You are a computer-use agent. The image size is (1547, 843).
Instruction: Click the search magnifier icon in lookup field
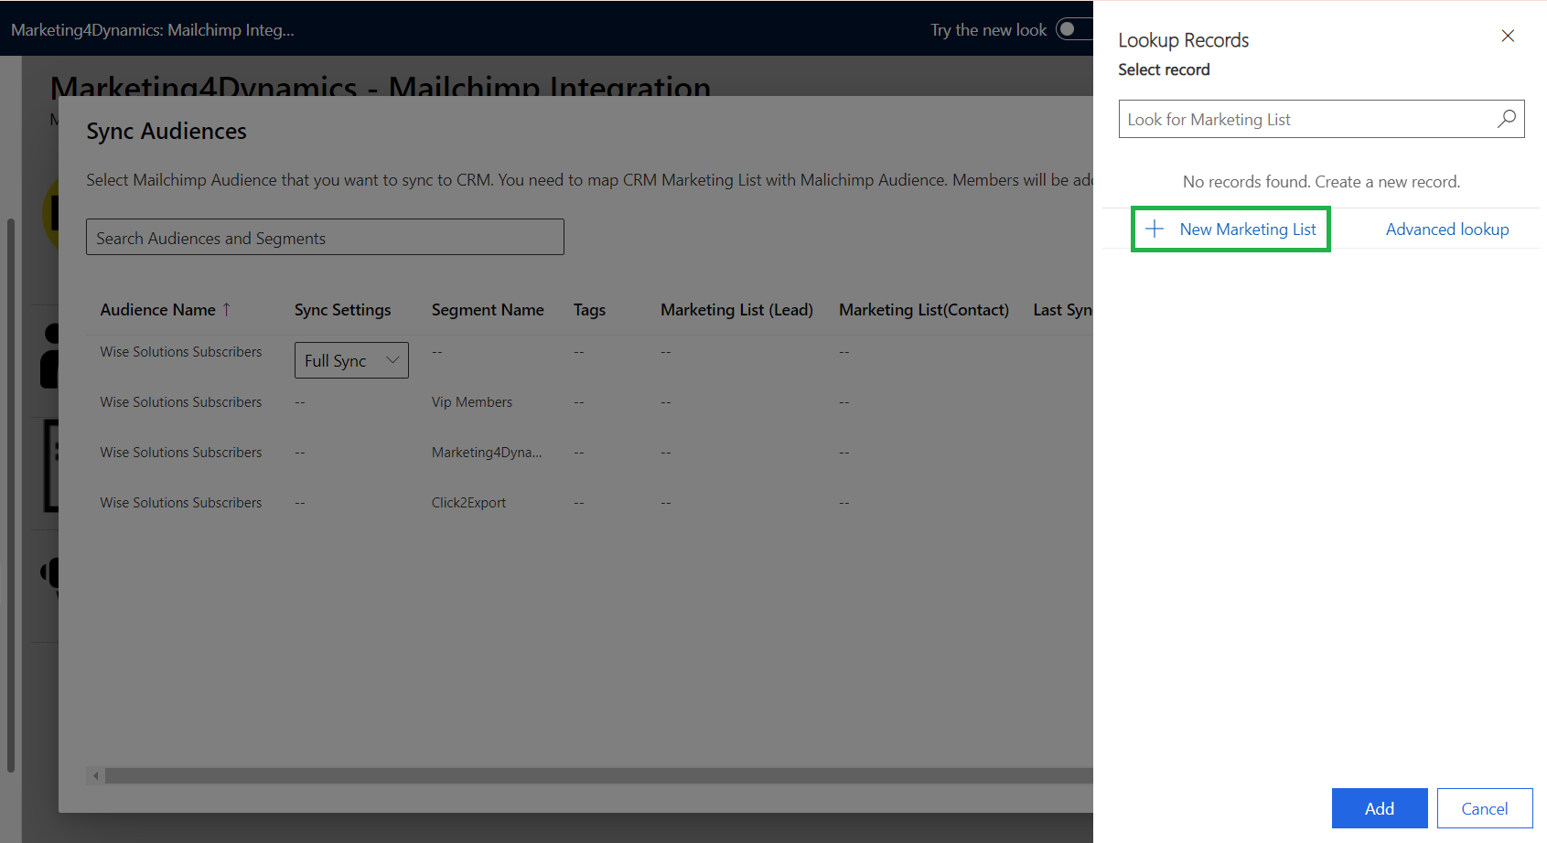(1506, 119)
